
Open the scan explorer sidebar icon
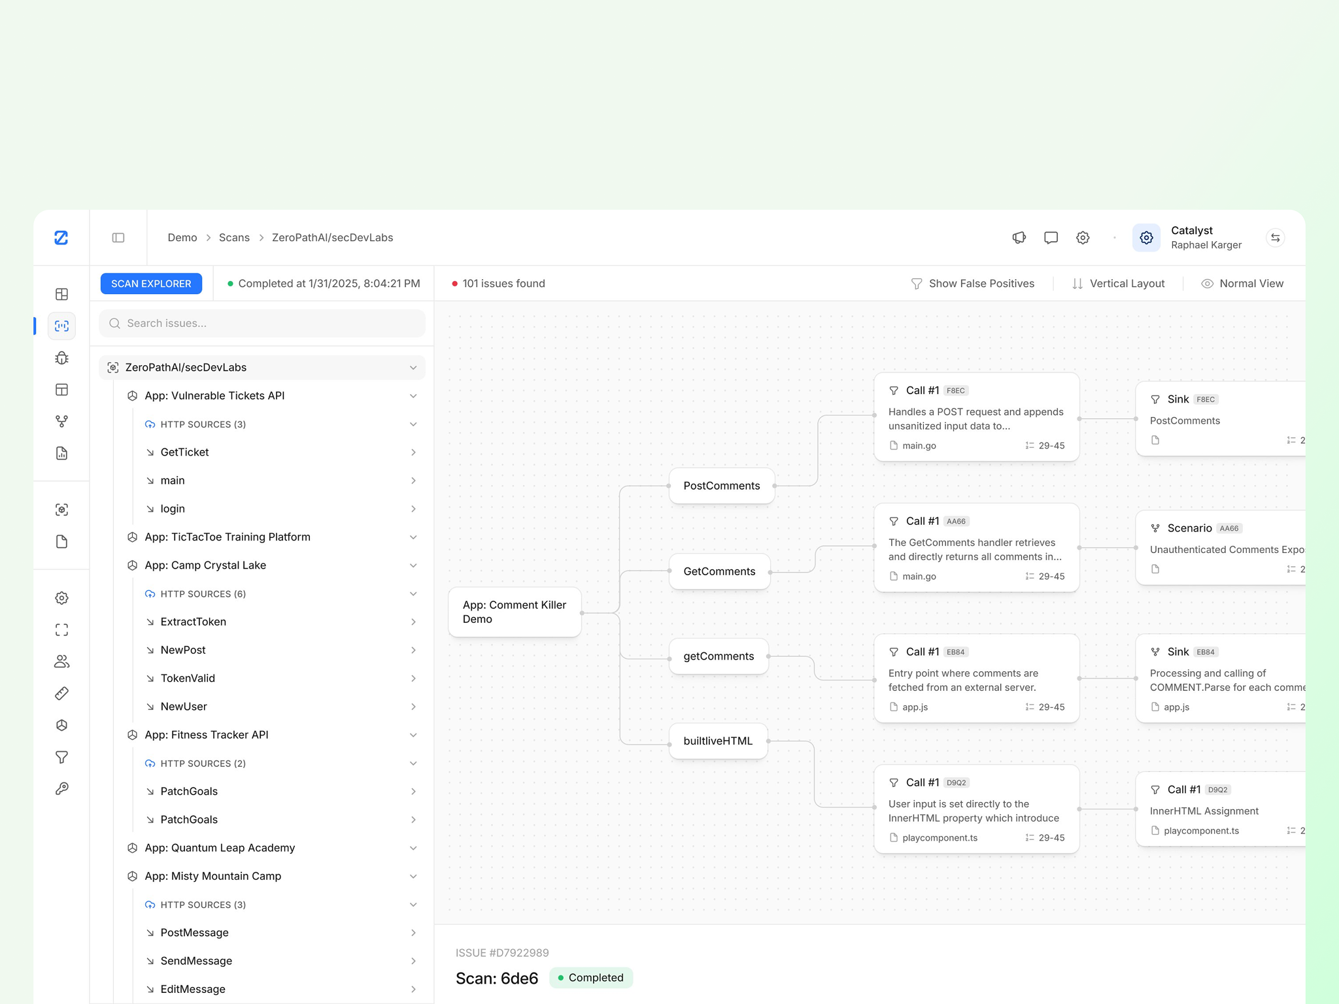(x=61, y=326)
